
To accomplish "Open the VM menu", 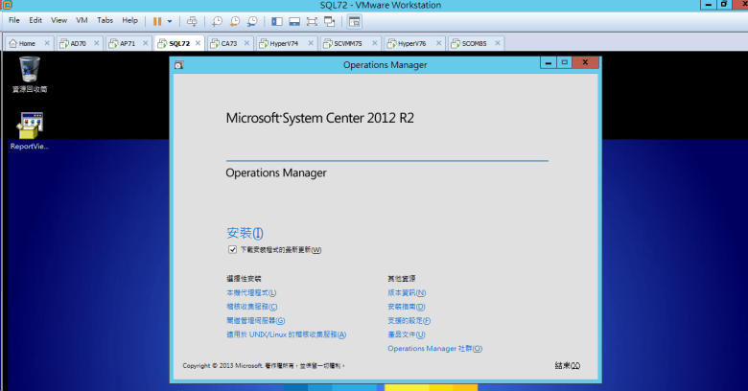I will coord(82,20).
